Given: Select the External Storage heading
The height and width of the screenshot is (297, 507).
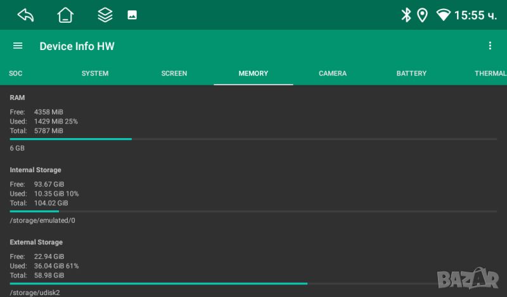Looking at the screenshot, I should [36, 242].
